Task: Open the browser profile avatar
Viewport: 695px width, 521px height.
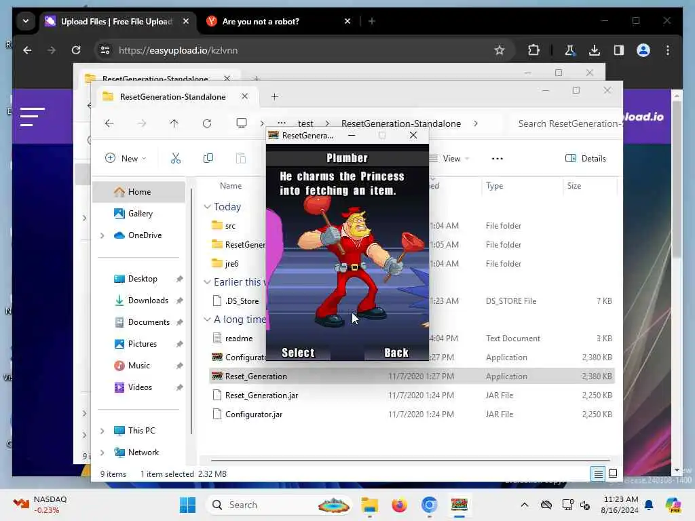Action: tap(643, 50)
